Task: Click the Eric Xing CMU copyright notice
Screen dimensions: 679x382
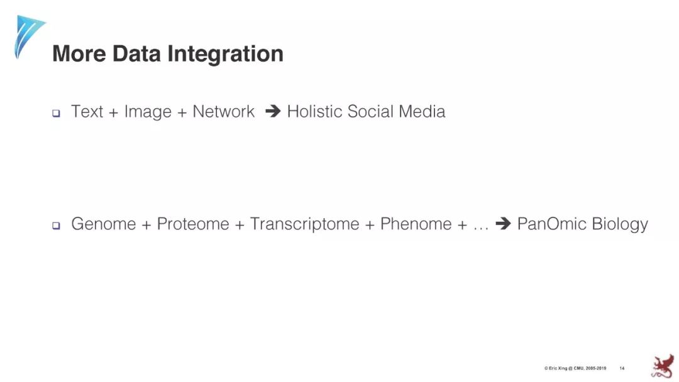Action: point(575,368)
